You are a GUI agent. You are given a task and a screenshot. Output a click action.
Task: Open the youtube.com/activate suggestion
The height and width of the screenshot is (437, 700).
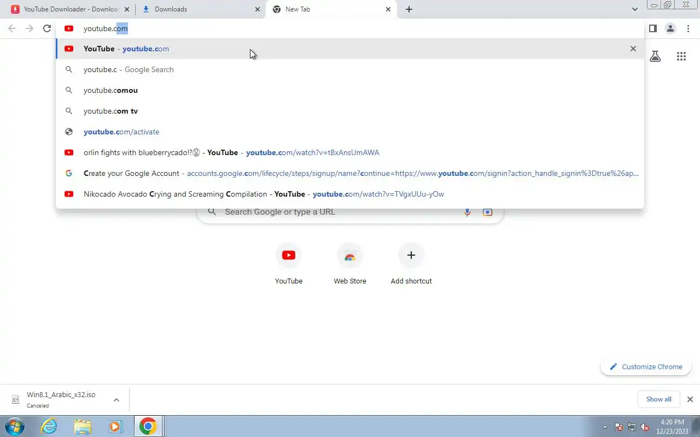[x=350, y=132]
